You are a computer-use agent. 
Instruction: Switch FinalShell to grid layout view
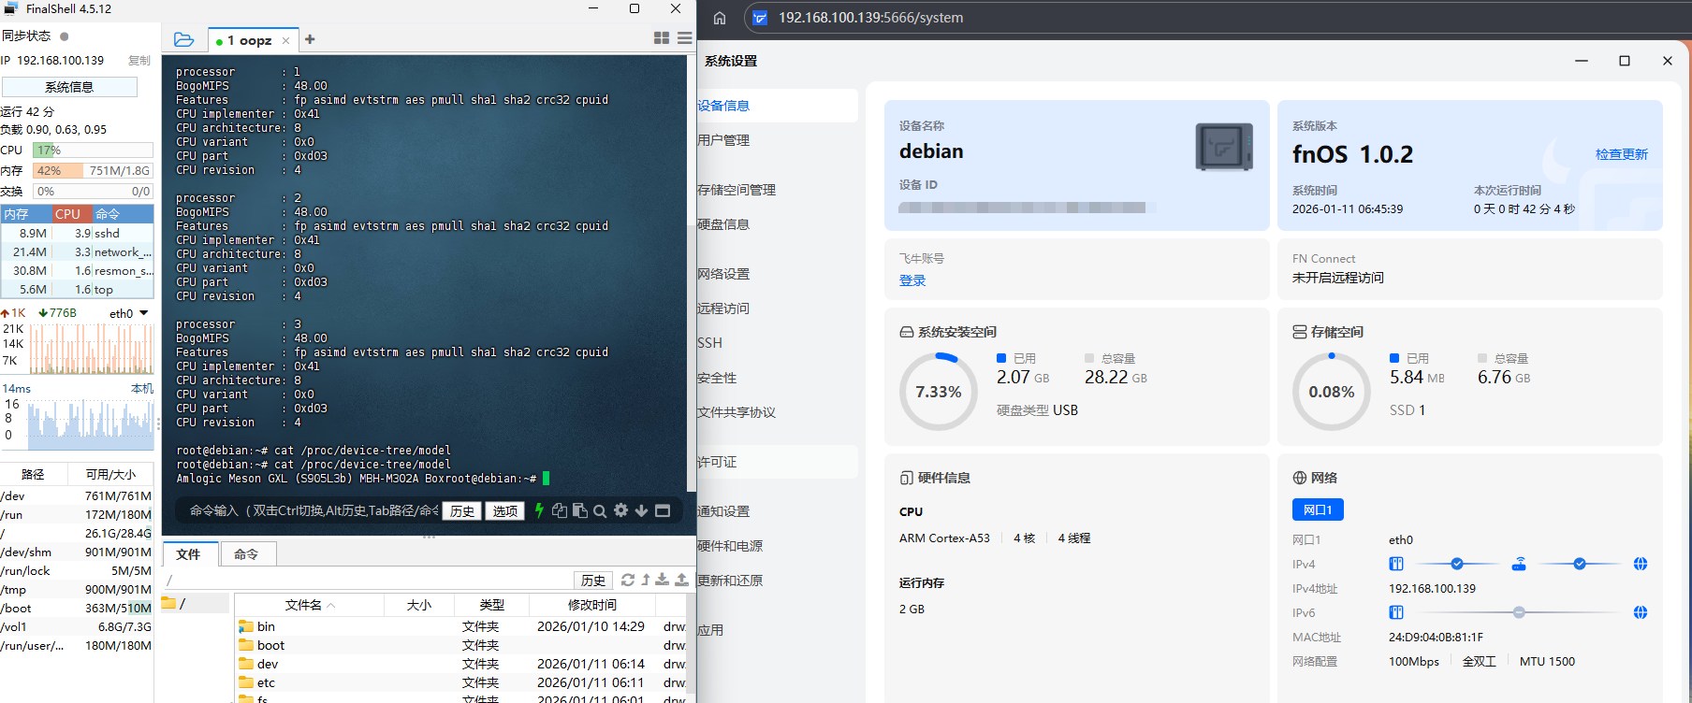[x=662, y=38]
